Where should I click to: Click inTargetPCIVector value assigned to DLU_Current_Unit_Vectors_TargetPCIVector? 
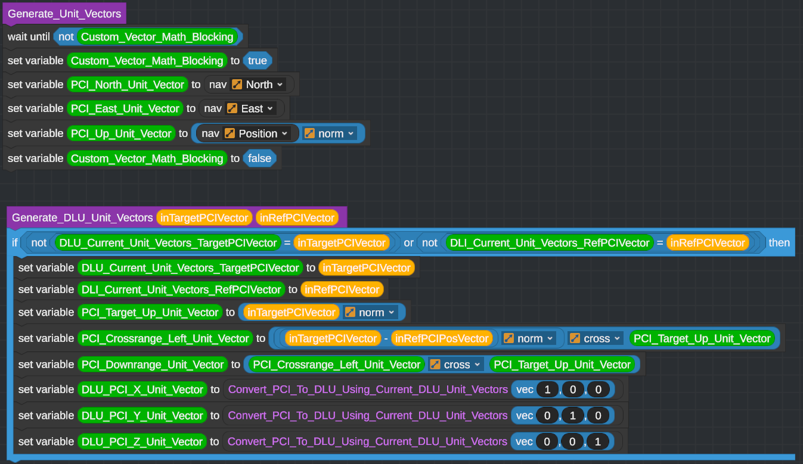pos(366,268)
